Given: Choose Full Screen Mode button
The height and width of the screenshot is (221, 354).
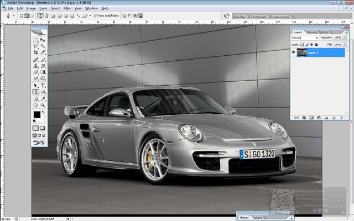Looking at the screenshot, I should [x=44, y=135].
